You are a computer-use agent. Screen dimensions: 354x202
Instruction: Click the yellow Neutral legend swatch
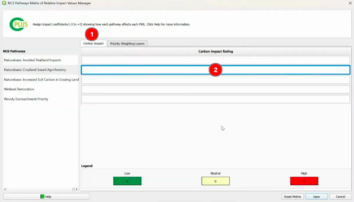[215, 181]
